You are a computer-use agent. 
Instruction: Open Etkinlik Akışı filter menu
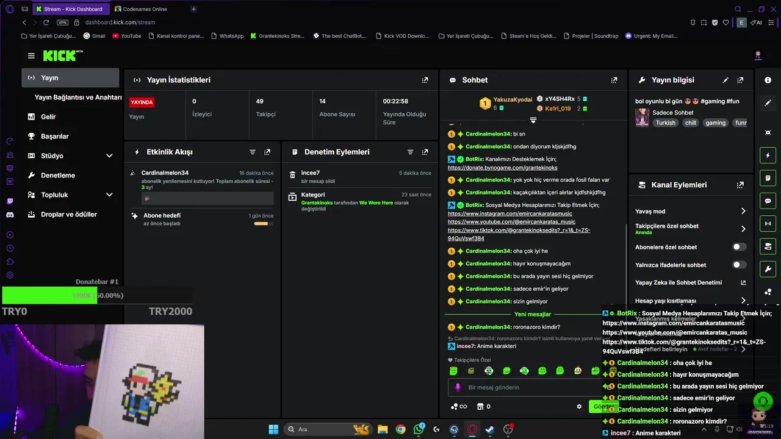pos(253,152)
